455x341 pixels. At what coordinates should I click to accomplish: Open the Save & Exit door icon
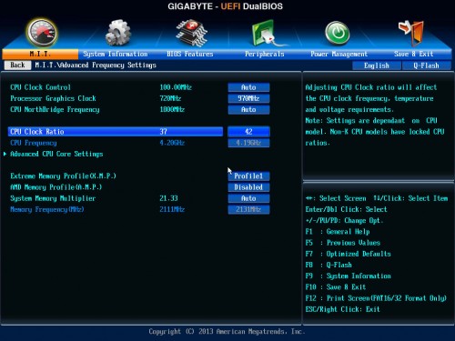pyautogui.click(x=411, y=32)
